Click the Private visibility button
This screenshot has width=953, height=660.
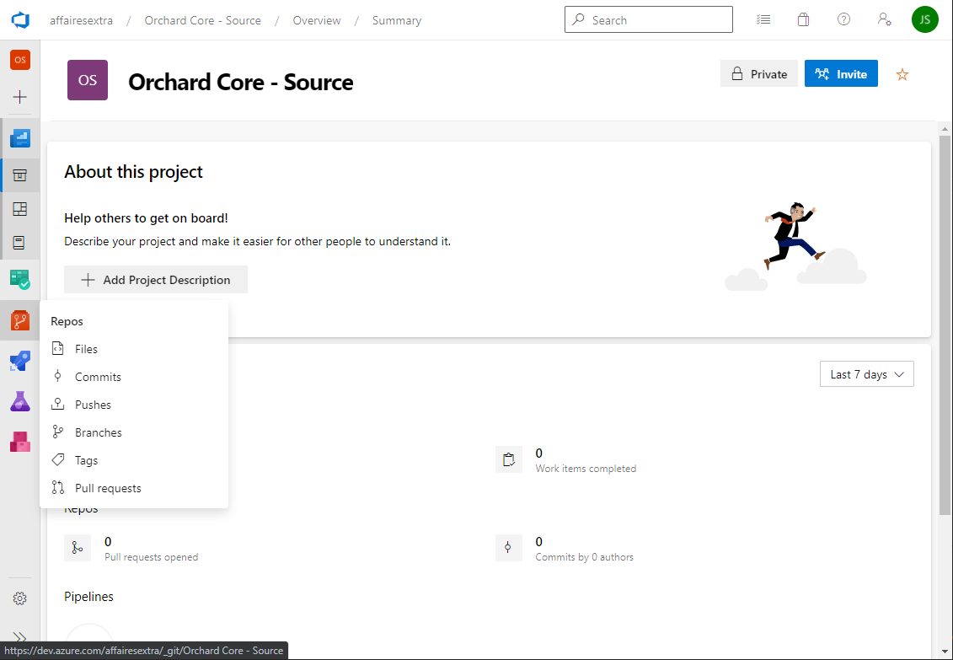tap(759, 74)
